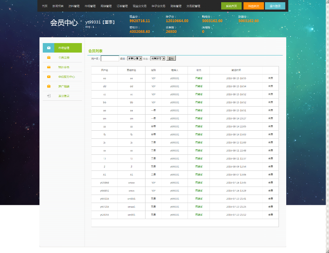Click the orange 转盘抽奖 button
This screenshot has height=253, width=329.
point(254,6)
